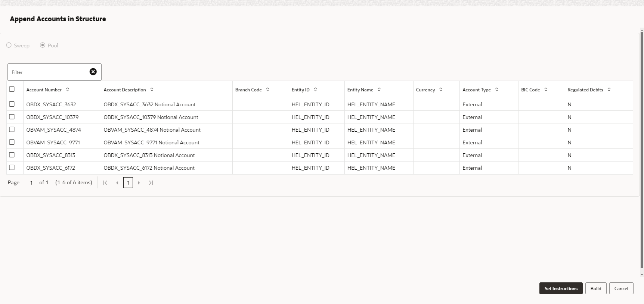The width and height of the screenshot is (644, 304).
Task: Click description 'OBDX_SYSACC_10379 Notional Account'
Action: click(x=151, y=117)
